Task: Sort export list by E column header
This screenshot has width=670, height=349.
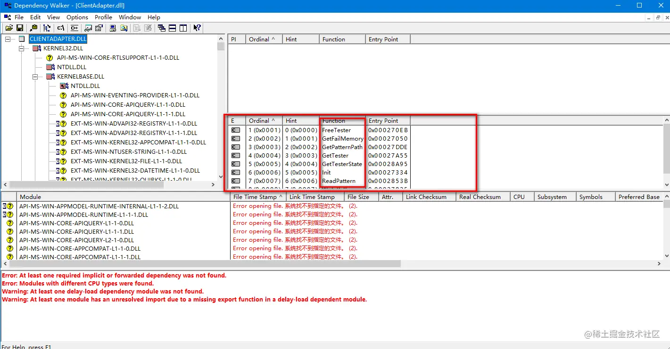Action: coord(237,121)
